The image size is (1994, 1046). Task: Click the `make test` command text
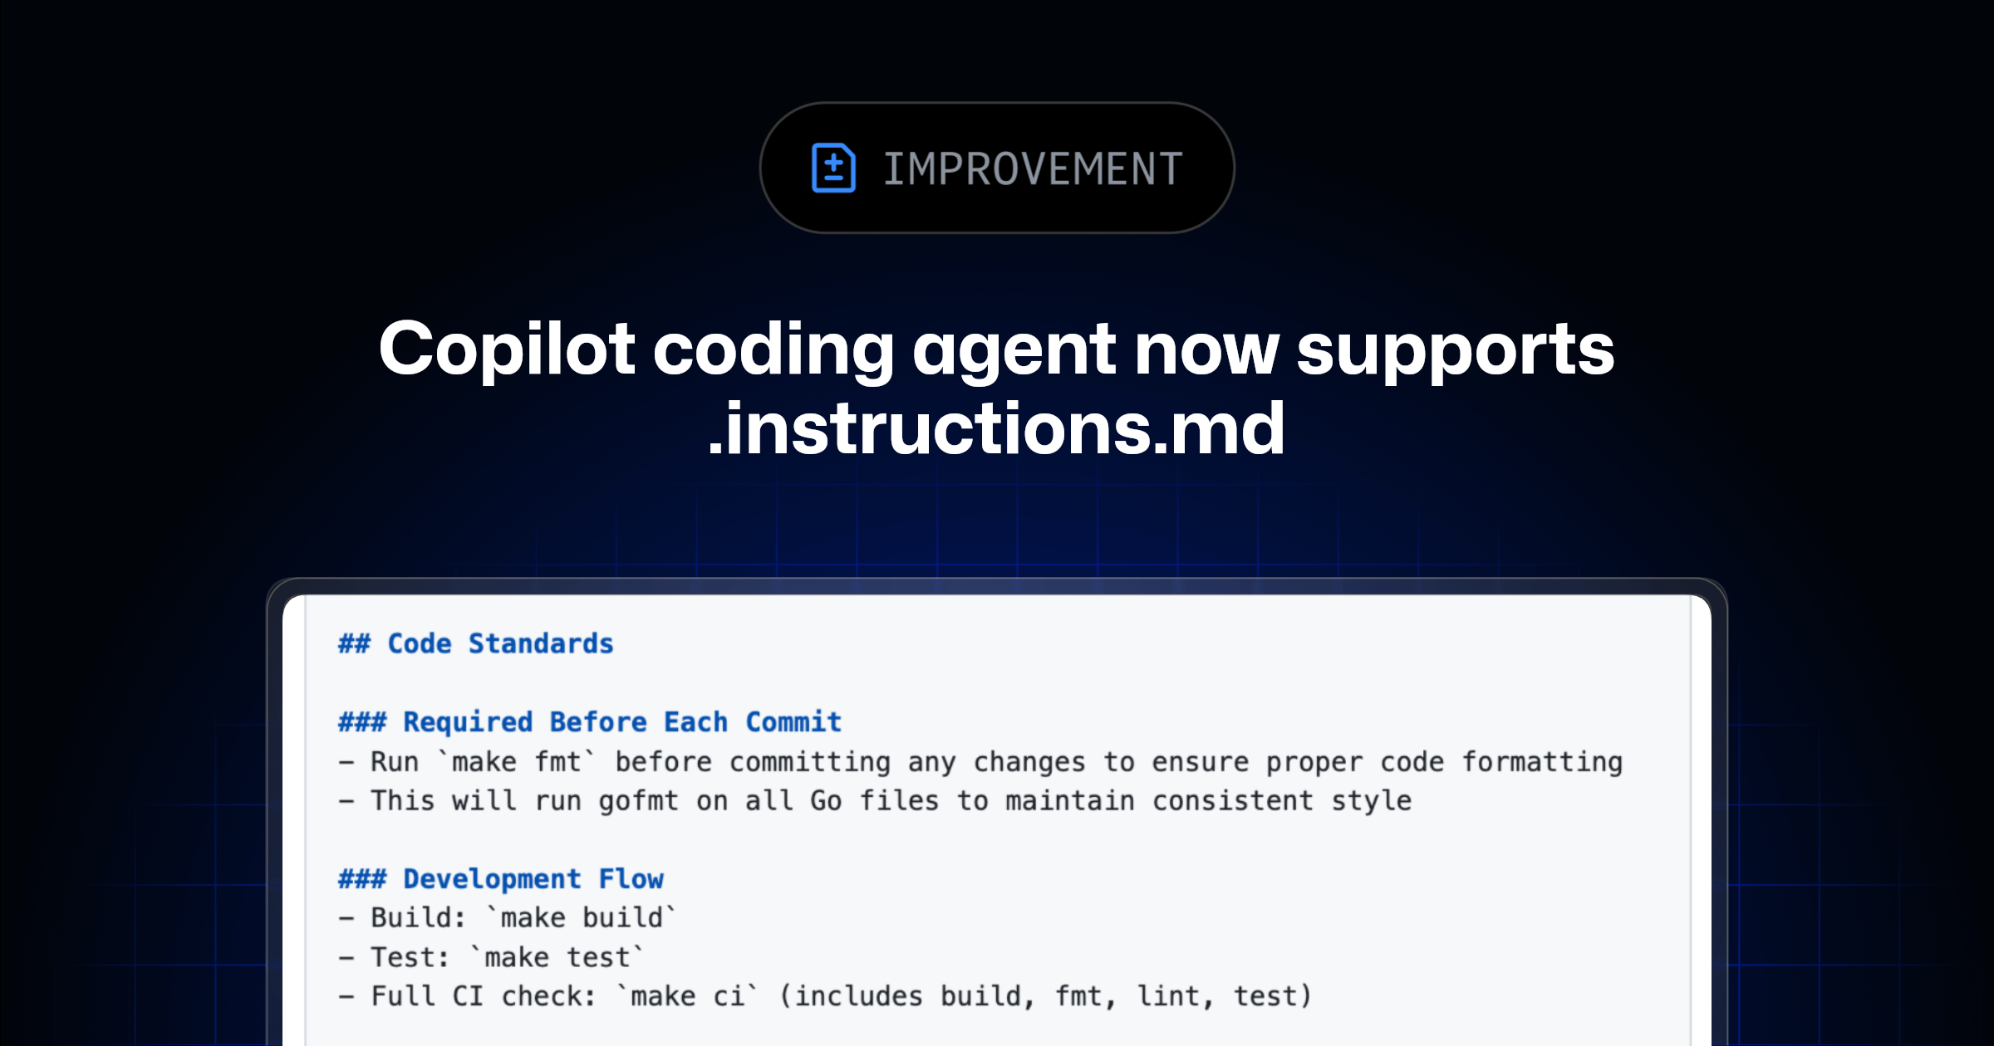coord(557,957)
